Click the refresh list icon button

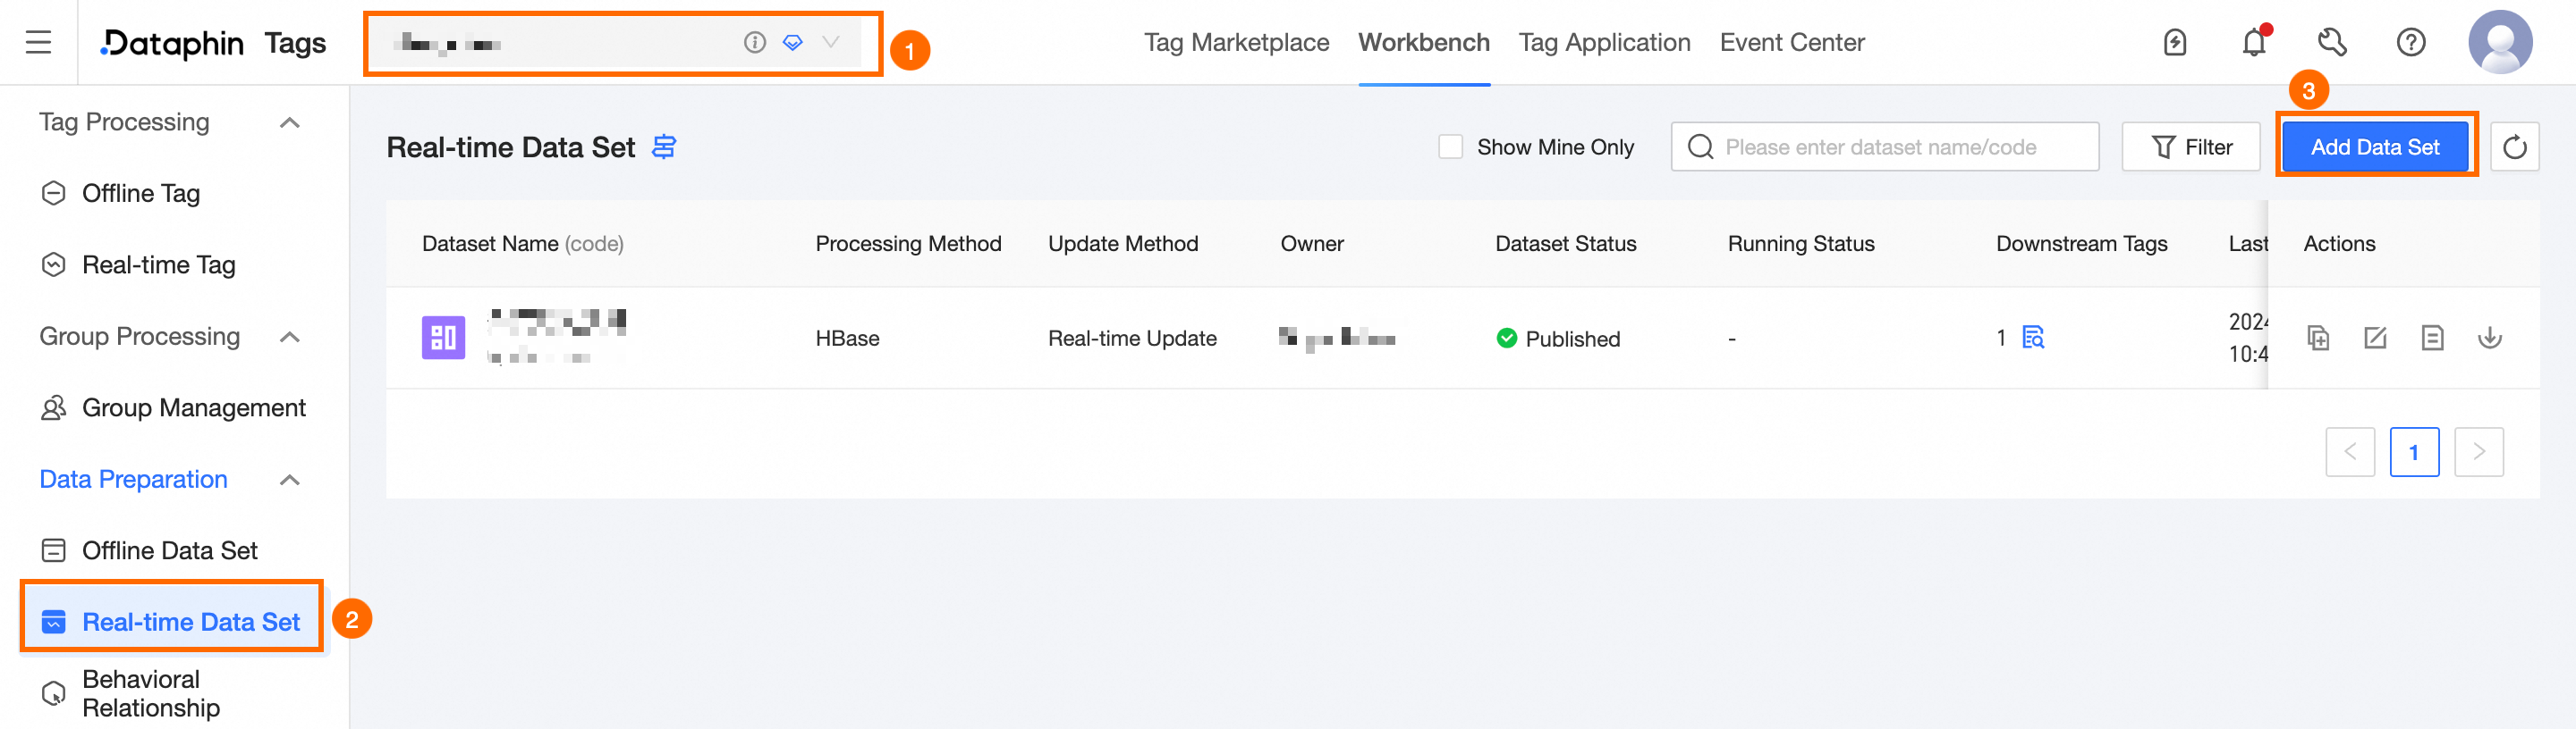pos(2514,147)
